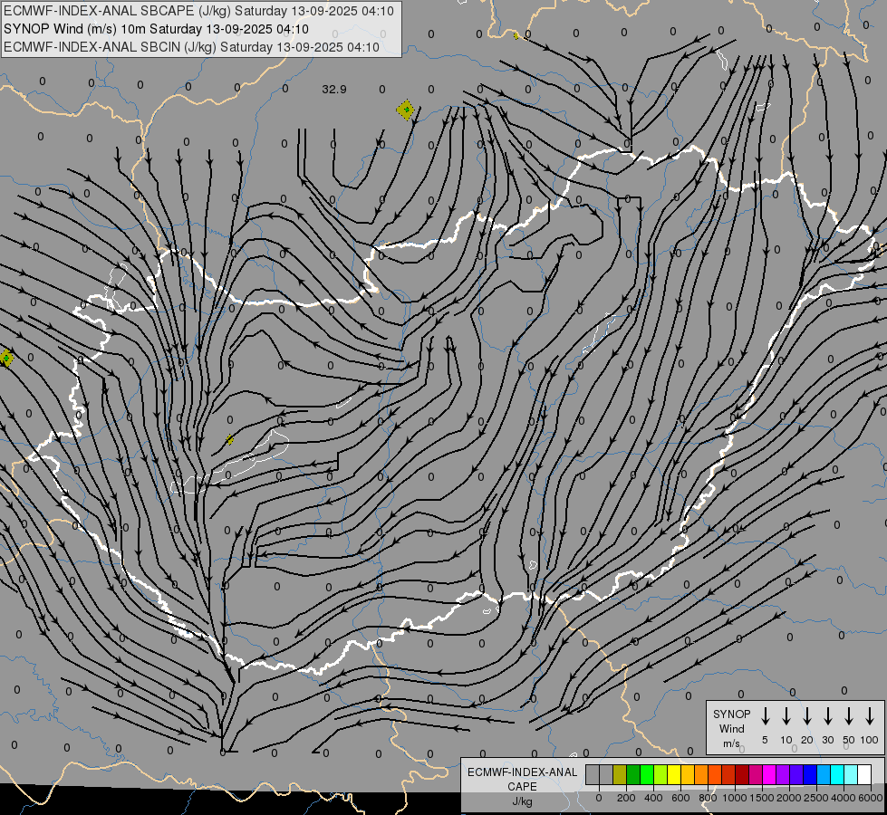This screenshot has height=815, width=887.
Task: Click the J/kg unit under the CAPE label
Action: pos(522,801)
